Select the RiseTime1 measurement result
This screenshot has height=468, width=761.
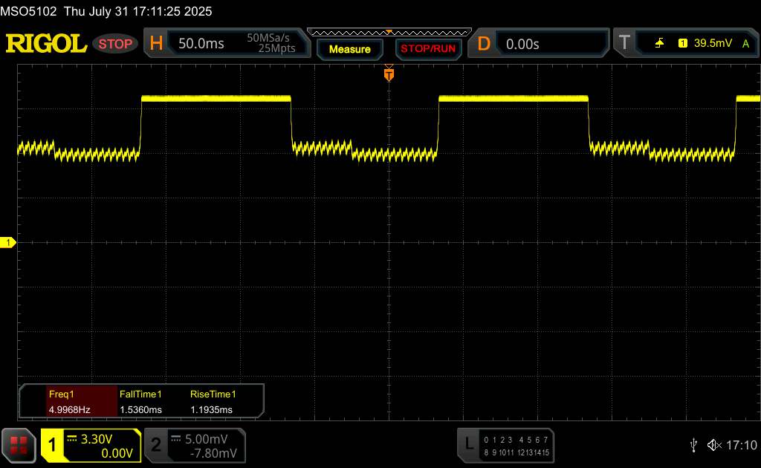click(x=212, y=402)
